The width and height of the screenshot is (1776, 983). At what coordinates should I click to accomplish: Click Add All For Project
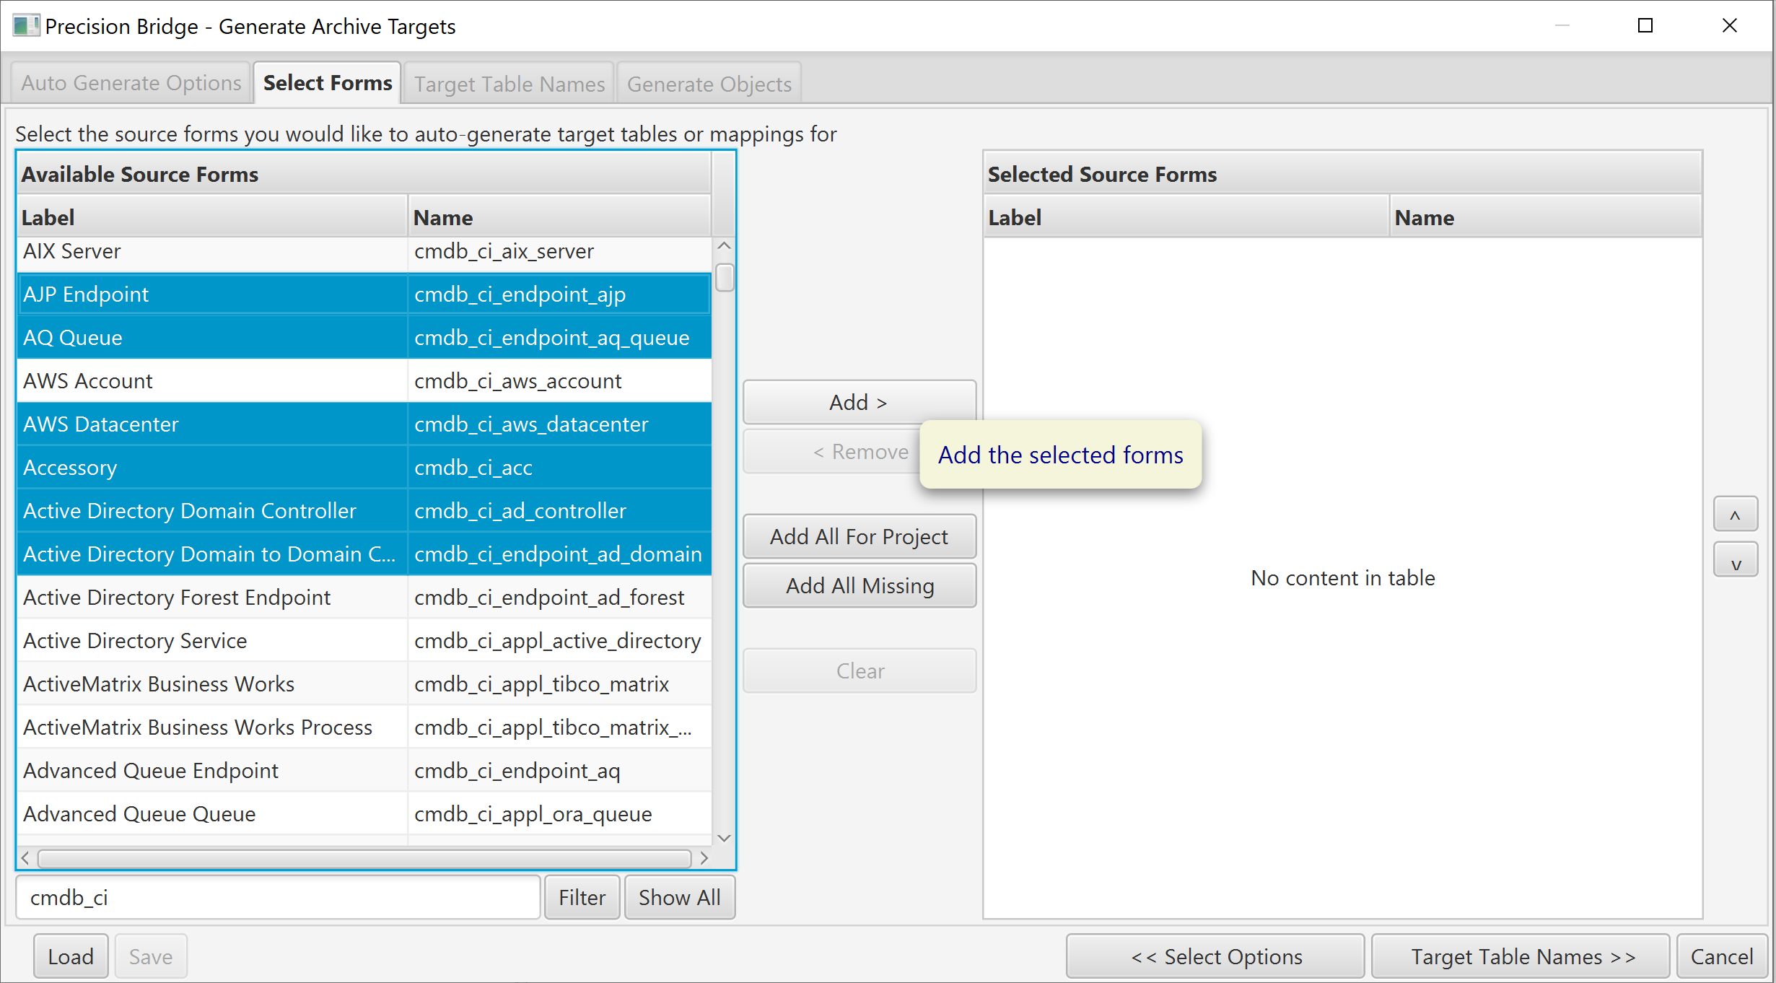859,536
